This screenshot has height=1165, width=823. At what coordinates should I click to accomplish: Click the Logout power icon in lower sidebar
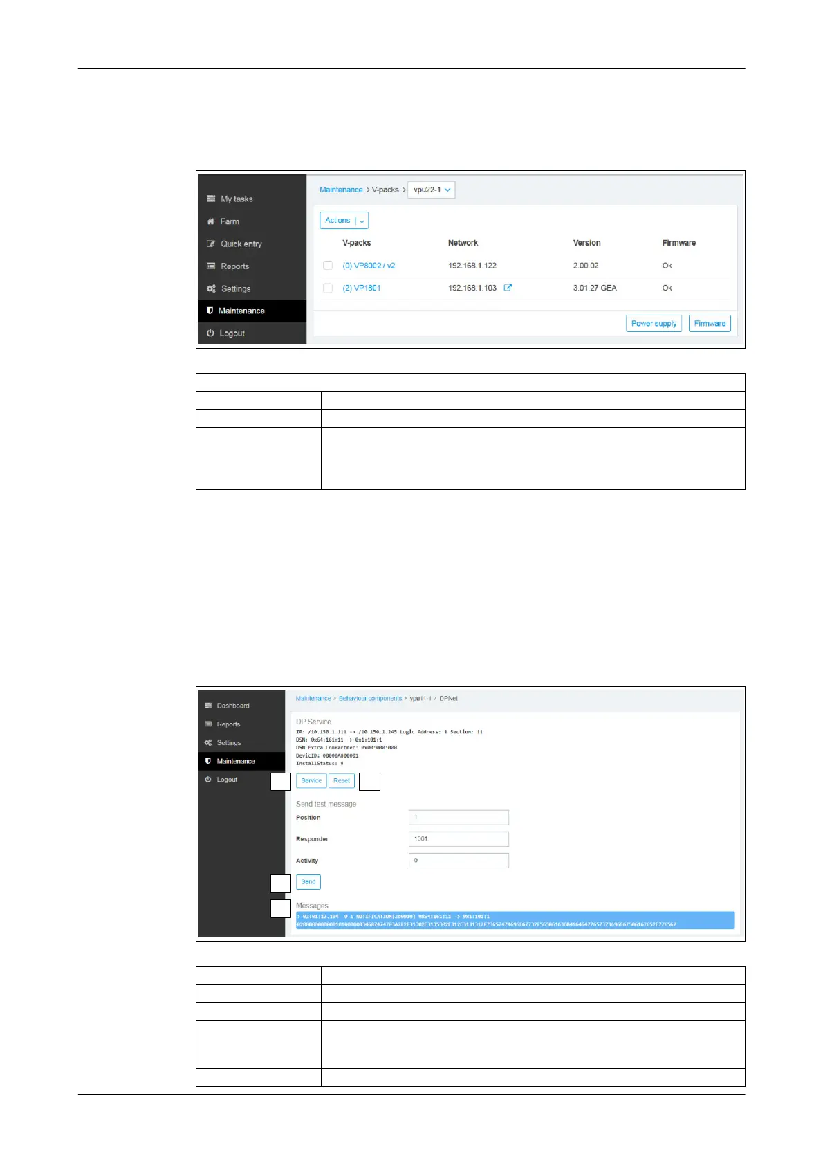tap(208, 780)
